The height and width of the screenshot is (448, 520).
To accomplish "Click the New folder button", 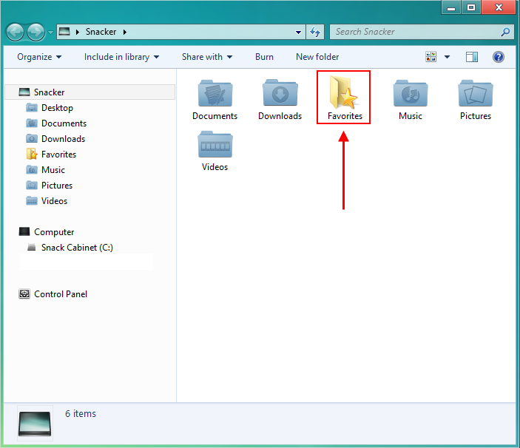I will tap(317, 57).
